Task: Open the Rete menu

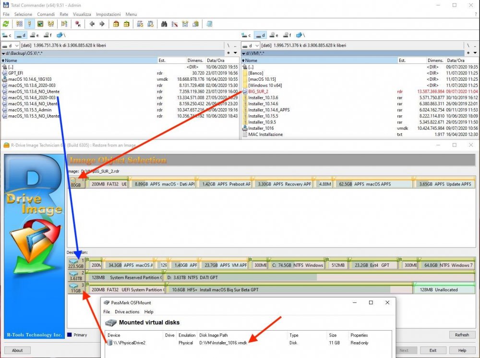Action: pyautogui.click(x=64, y=14)
